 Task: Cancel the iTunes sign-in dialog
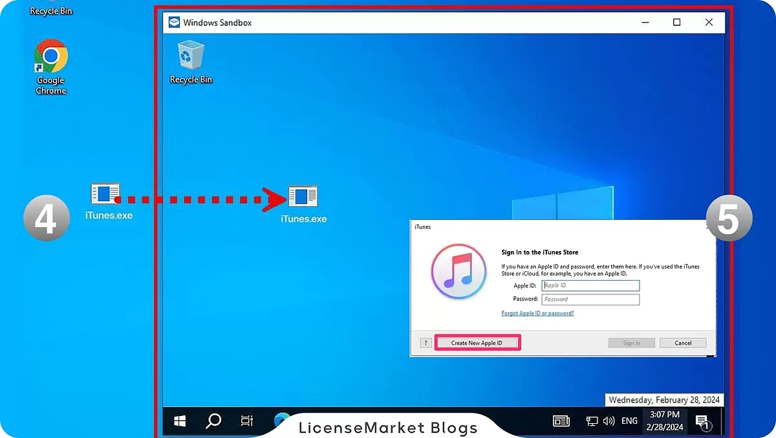pos(683,343)
